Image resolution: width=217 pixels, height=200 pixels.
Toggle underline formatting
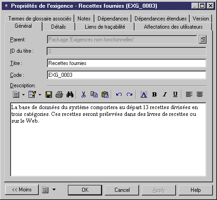click(175, 95)
